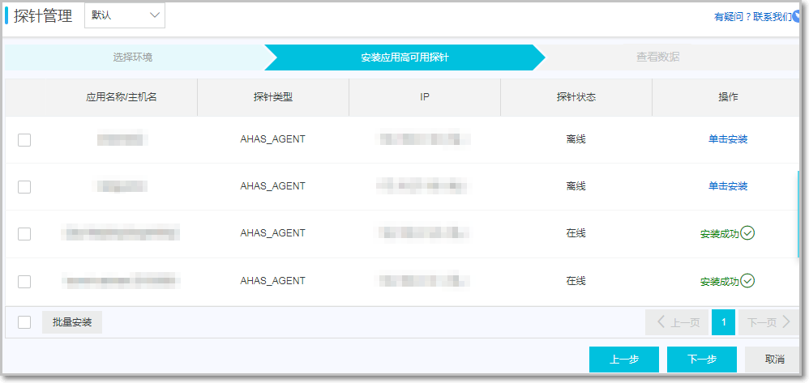809x383 pixels.
Task: Select the 安装应用高可用探针 step
Action: tap(404, 57)
